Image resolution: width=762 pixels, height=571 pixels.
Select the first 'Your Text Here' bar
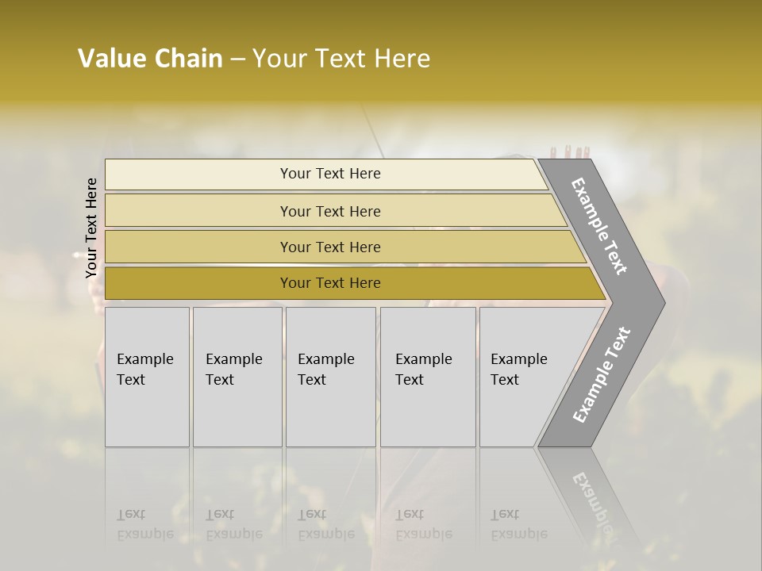329,174
